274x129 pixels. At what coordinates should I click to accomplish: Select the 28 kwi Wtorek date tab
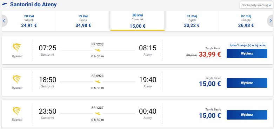tap(29, 21)
